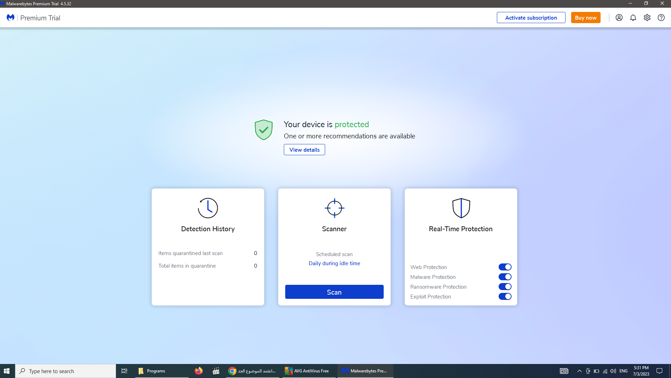
Task: Click Items quarantined last scan row
Action: (208, 253)
